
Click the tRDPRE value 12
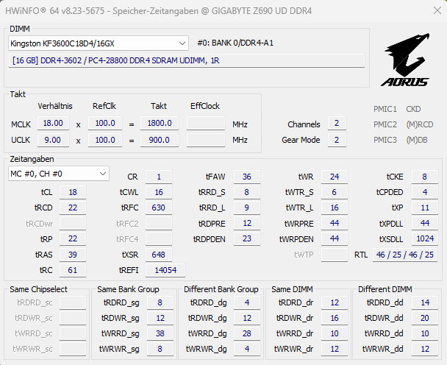tap(247, 223)
